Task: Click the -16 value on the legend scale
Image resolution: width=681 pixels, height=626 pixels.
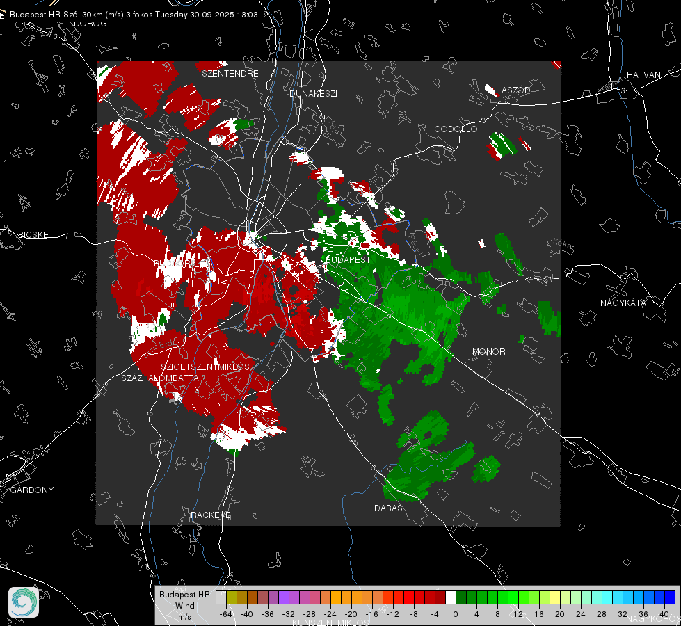Action: tap(371, 614)
